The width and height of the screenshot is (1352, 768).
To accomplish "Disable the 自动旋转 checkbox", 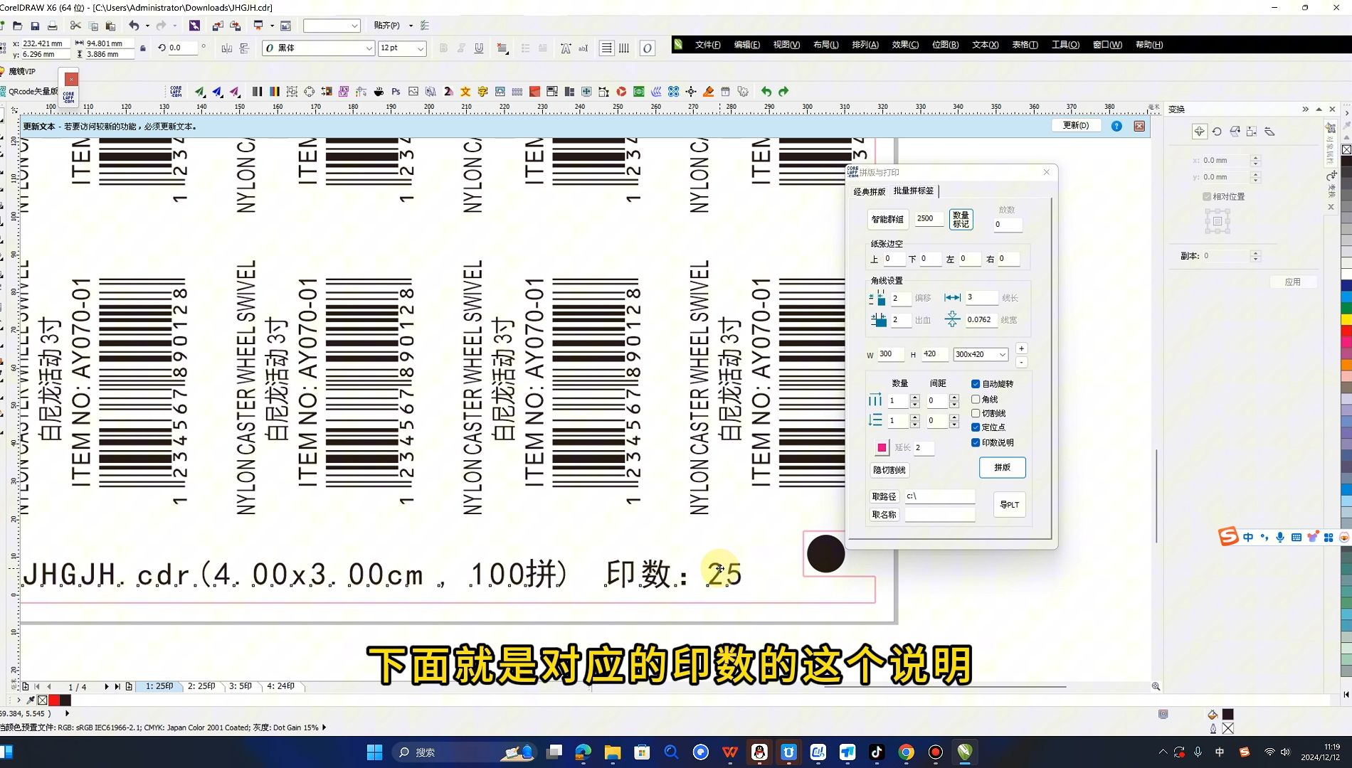I will (x=976, y=384).
